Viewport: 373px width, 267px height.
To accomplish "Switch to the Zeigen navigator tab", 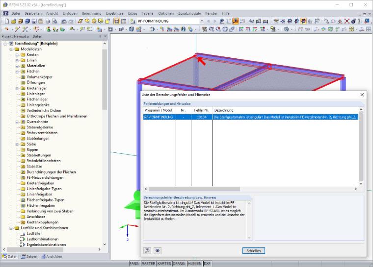I will click(29, 256).
